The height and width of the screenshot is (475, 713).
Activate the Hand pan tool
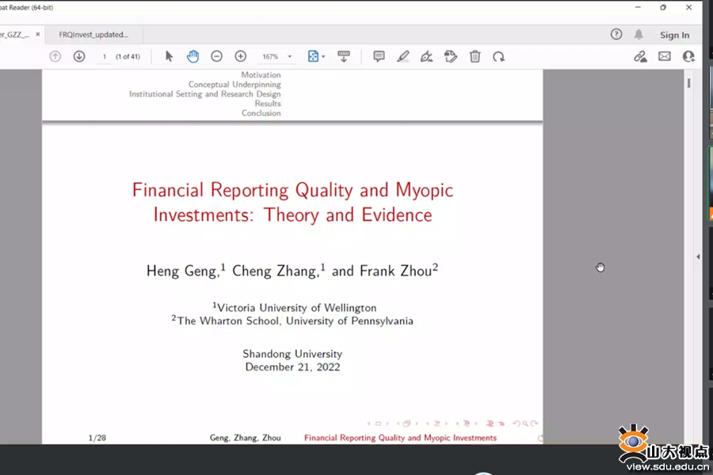[x=193, y=56]
